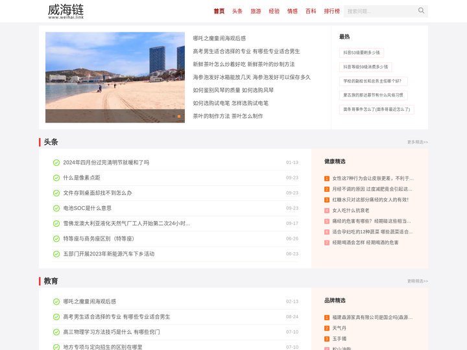The image size is (467, 350).
Task: Open top article 哪吒之魔童闹海观后感 beside banner
Action: (219, 38)
